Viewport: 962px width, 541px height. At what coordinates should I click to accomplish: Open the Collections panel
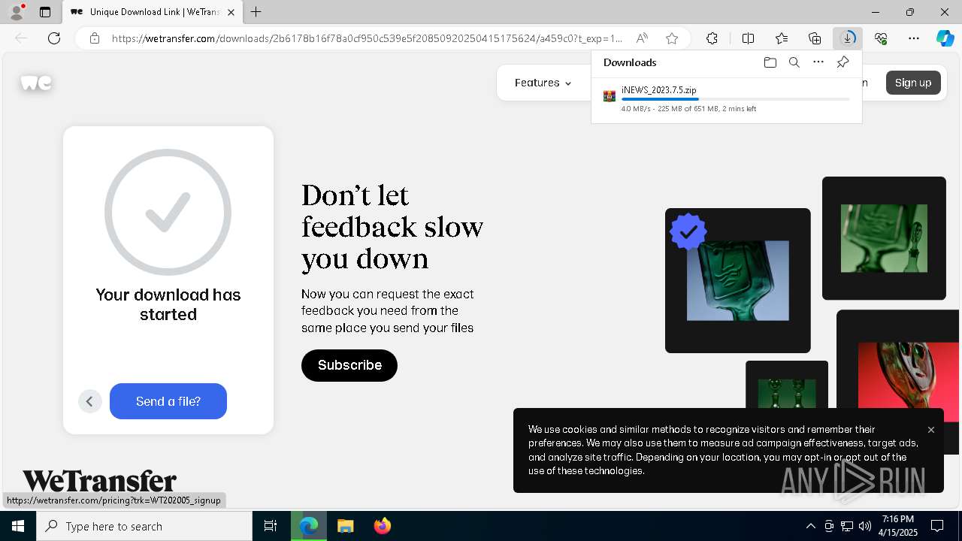tap(815, 38)
